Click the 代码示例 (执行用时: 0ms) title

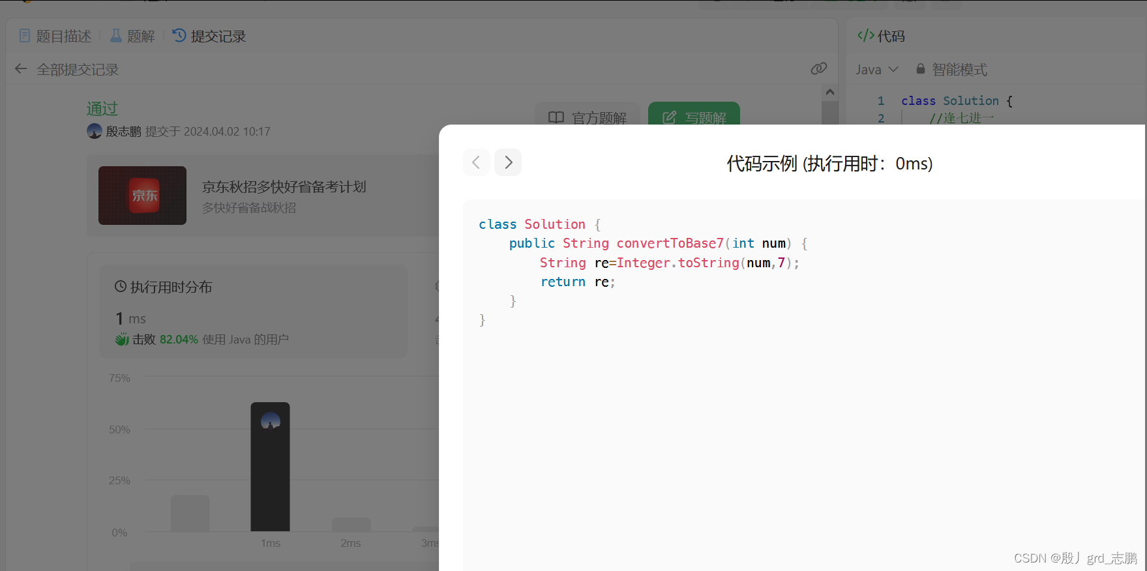click(829, 164)
